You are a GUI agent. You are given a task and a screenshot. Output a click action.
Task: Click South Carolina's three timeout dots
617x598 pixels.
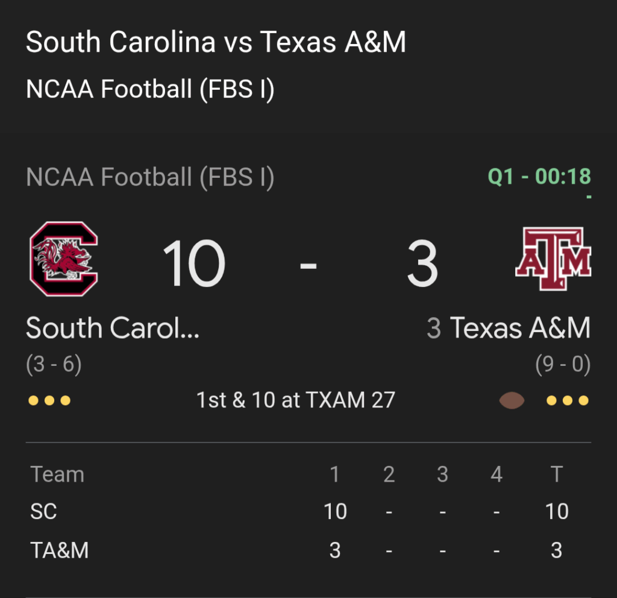tap(49, 400)
